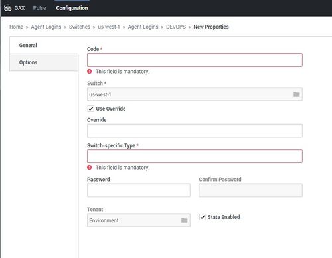Viewport: 332px width, 258px height.
Task: Open the Configuration menu
Action: (72, 8)
